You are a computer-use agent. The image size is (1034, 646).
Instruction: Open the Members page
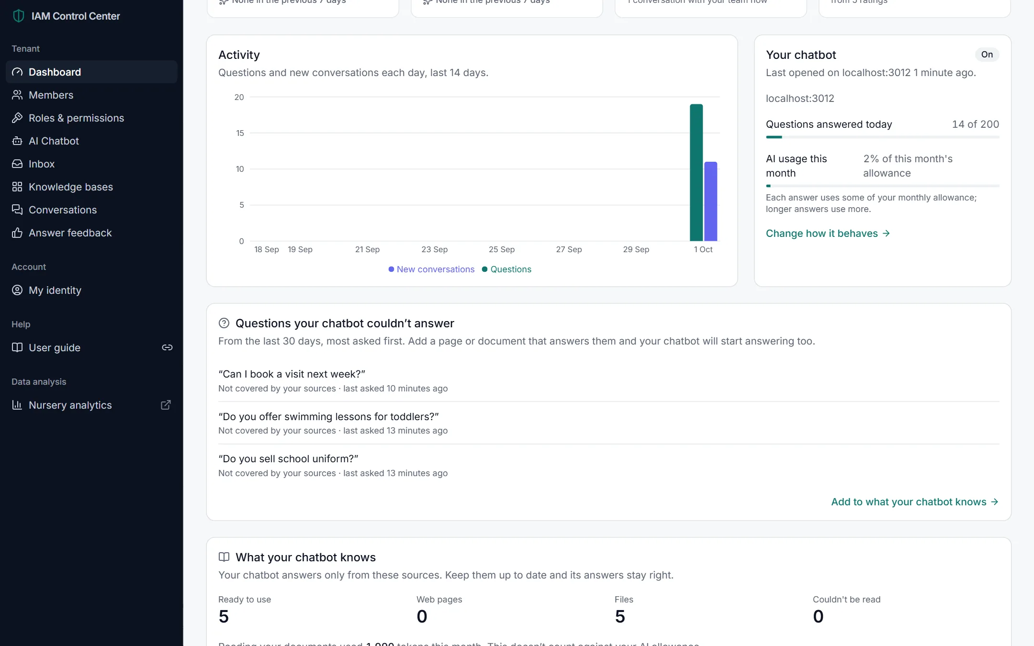pyautogui.click(x=91, y=95)
